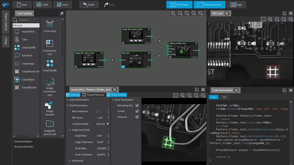The width and height of the screenshot is (294, 165).
Task: Choose the Convolution tool icon
Action: [49, 43]
